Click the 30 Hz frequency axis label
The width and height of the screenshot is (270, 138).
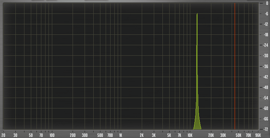tap(16, 135)
